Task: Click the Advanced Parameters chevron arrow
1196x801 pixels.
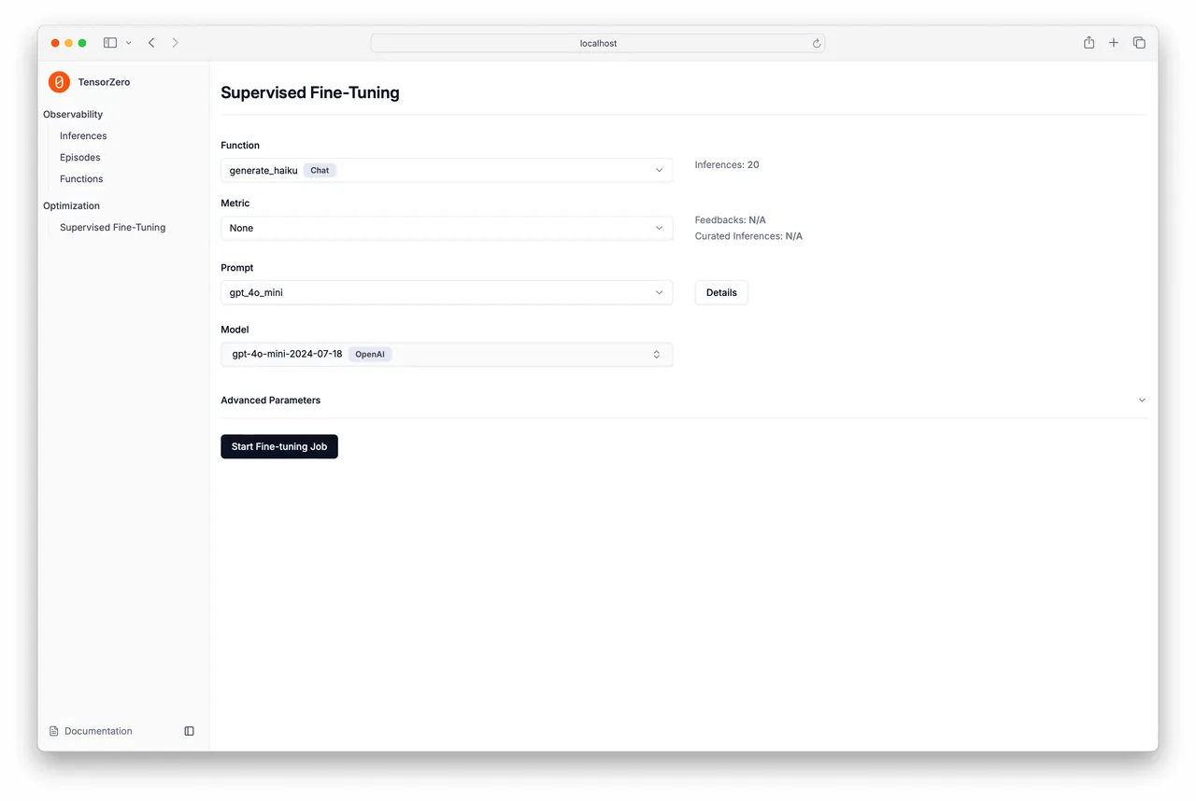Action: [x=1142, y=400]
